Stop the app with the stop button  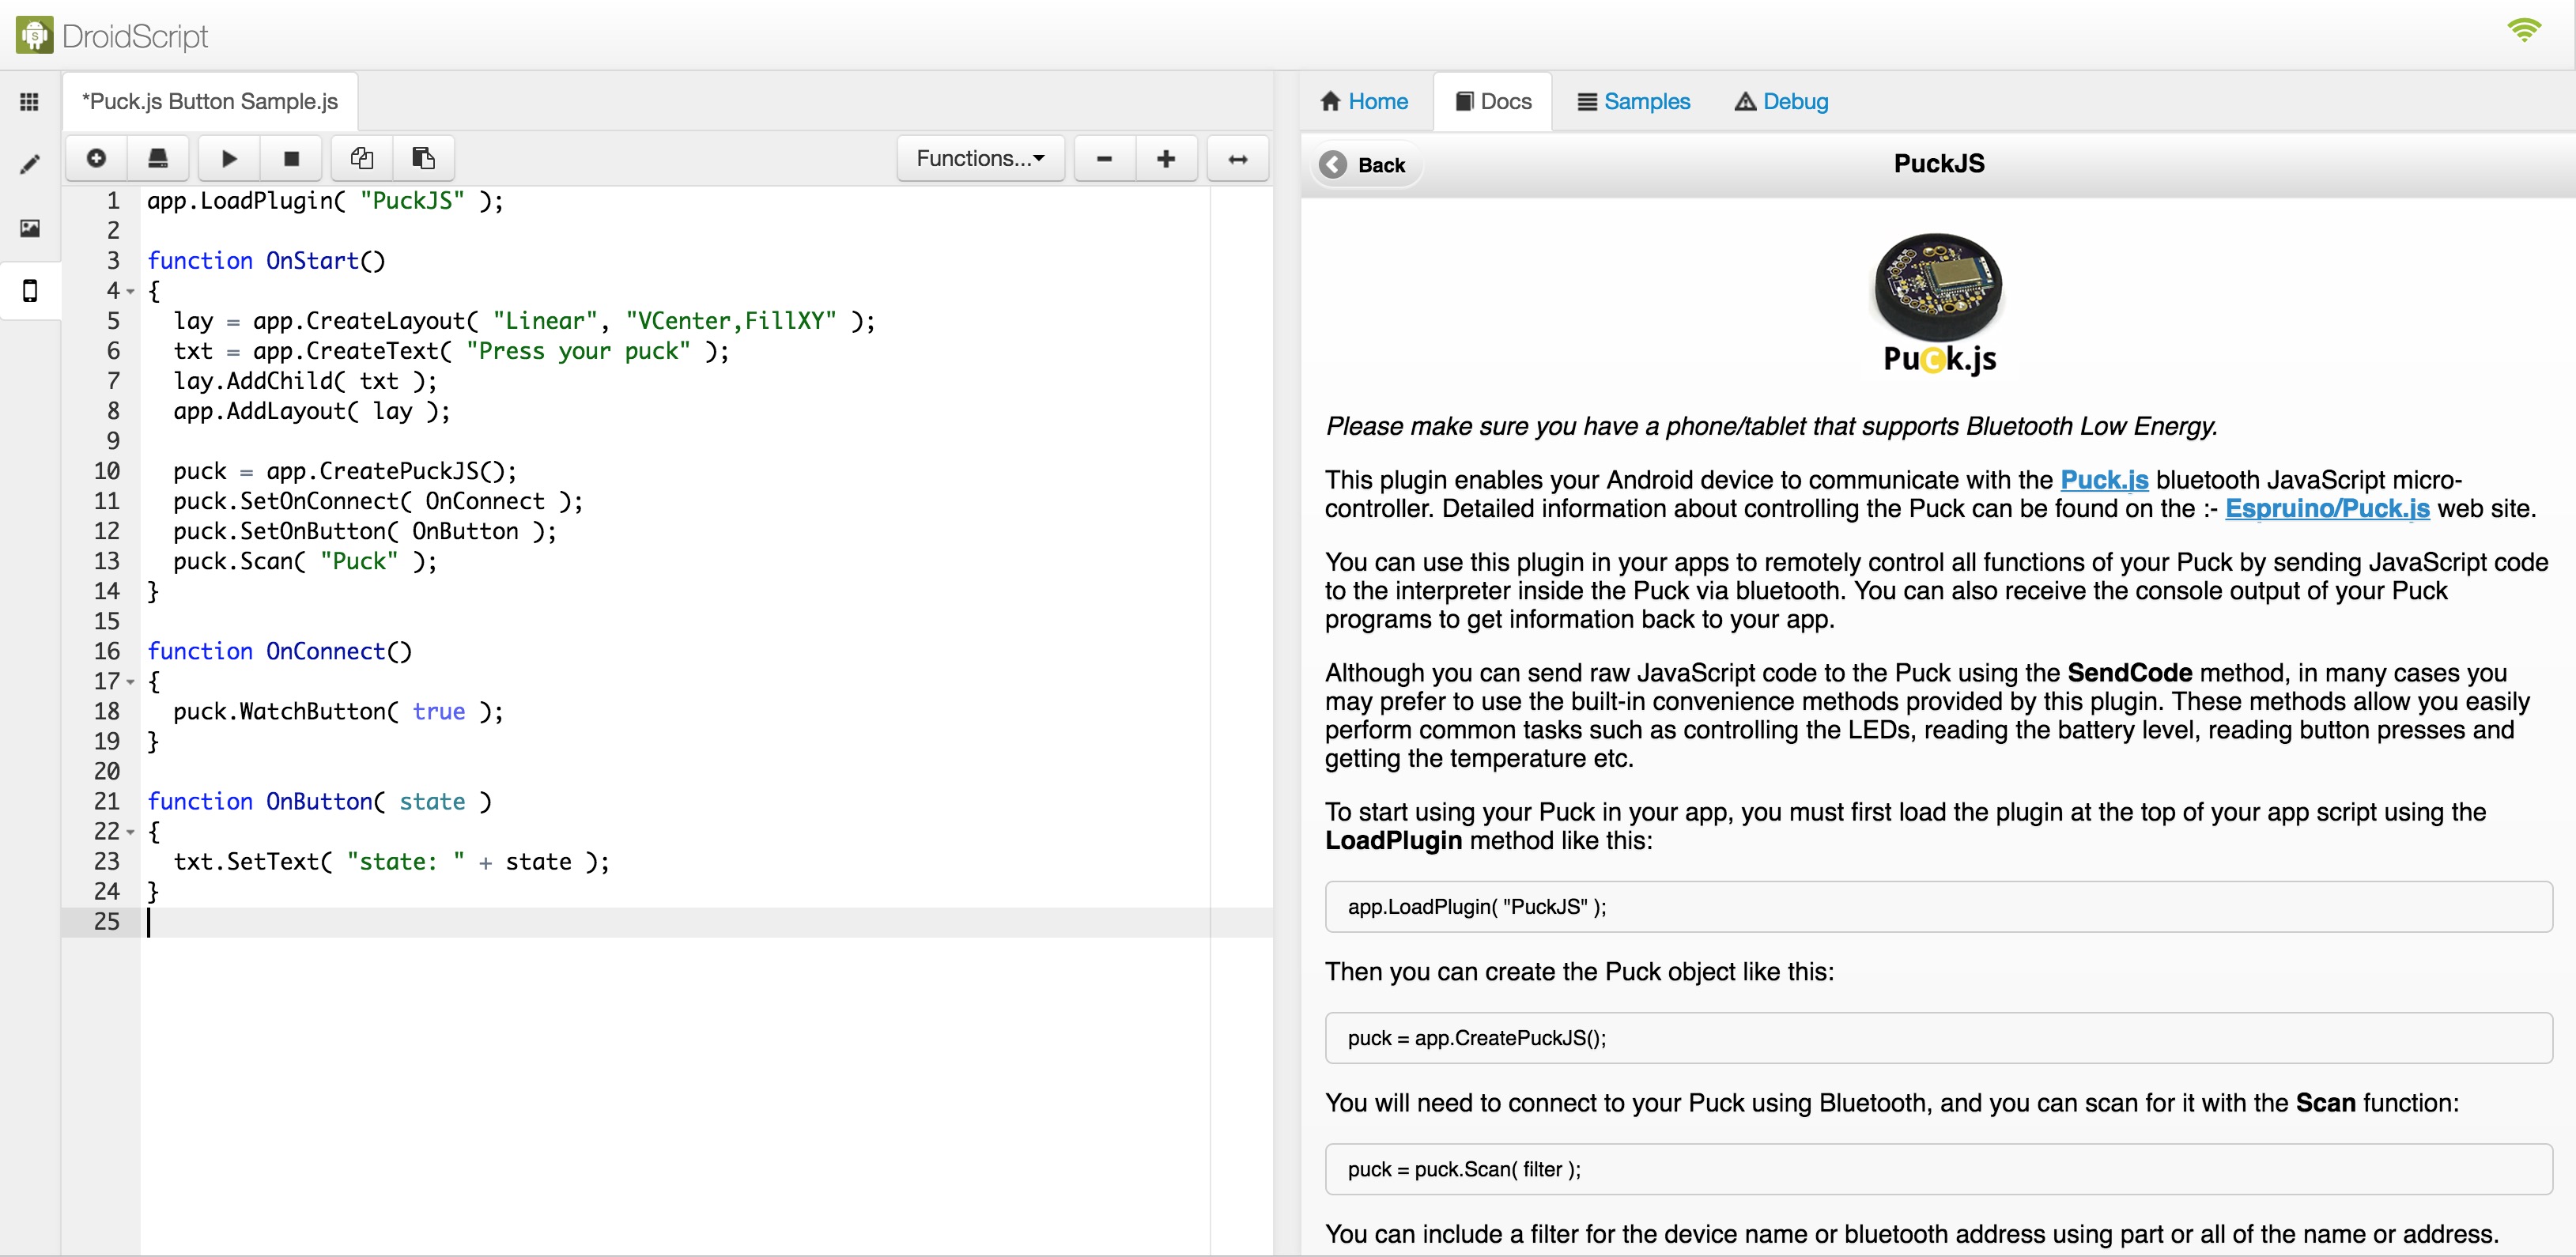coord(291,158)
